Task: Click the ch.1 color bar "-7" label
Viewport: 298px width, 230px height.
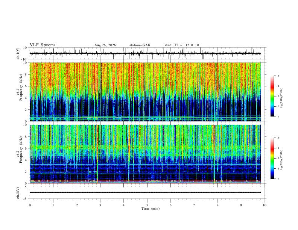Action: [277, 117]
